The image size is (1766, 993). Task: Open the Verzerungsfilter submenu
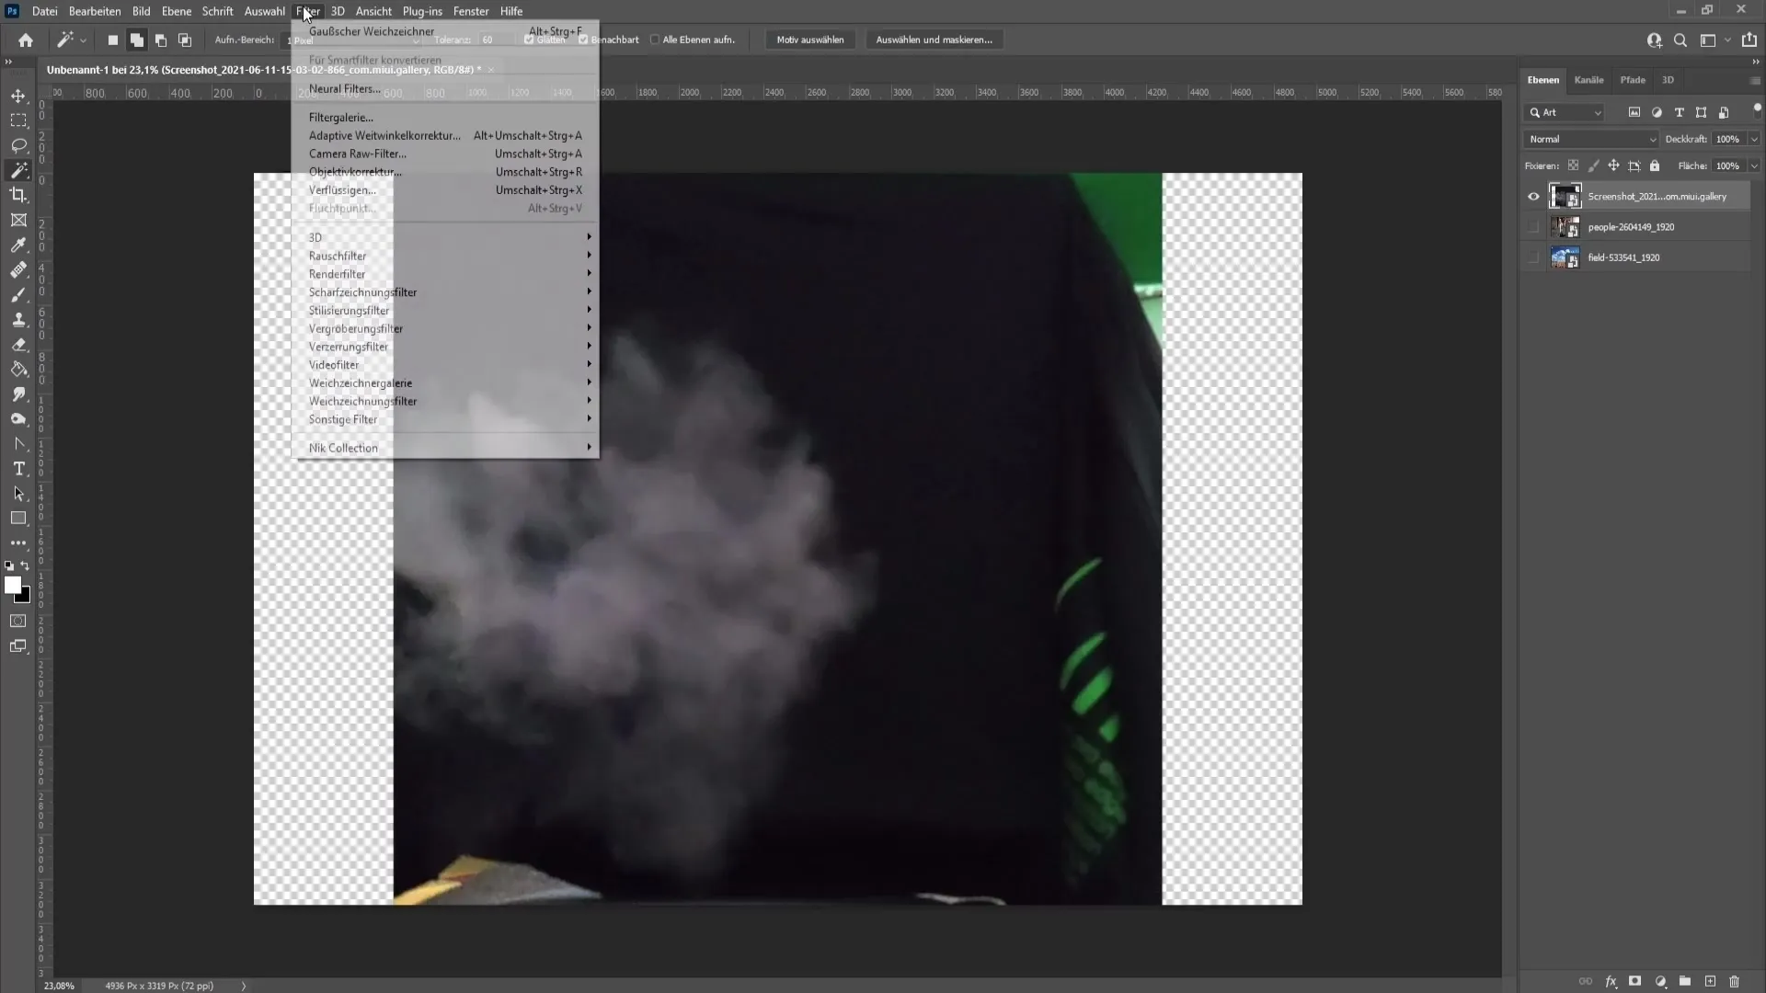(x=348, y=347)
